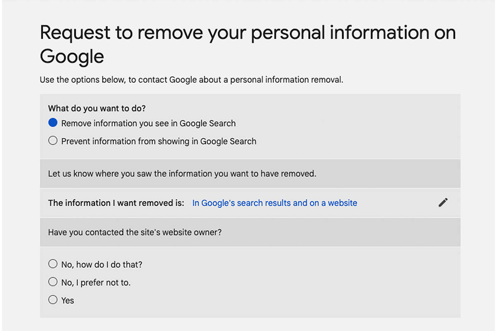This screenshot has width=497, height=331.
Task: Click the word 'Google' in the page title
Action: click(72, 56)
